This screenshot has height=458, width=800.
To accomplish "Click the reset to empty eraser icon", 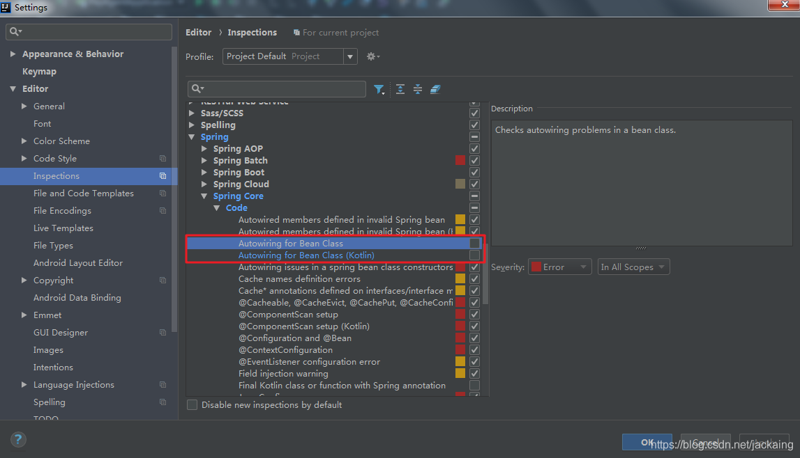I will pyautogui.click(x=435, y=90).
